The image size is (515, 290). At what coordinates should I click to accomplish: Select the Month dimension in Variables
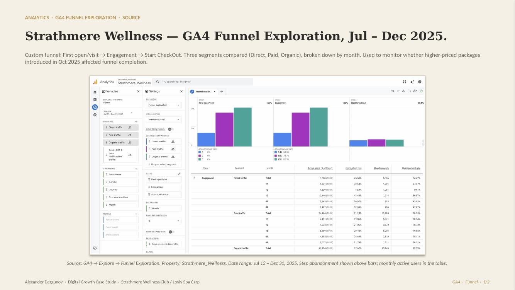[x=121, y=205]
